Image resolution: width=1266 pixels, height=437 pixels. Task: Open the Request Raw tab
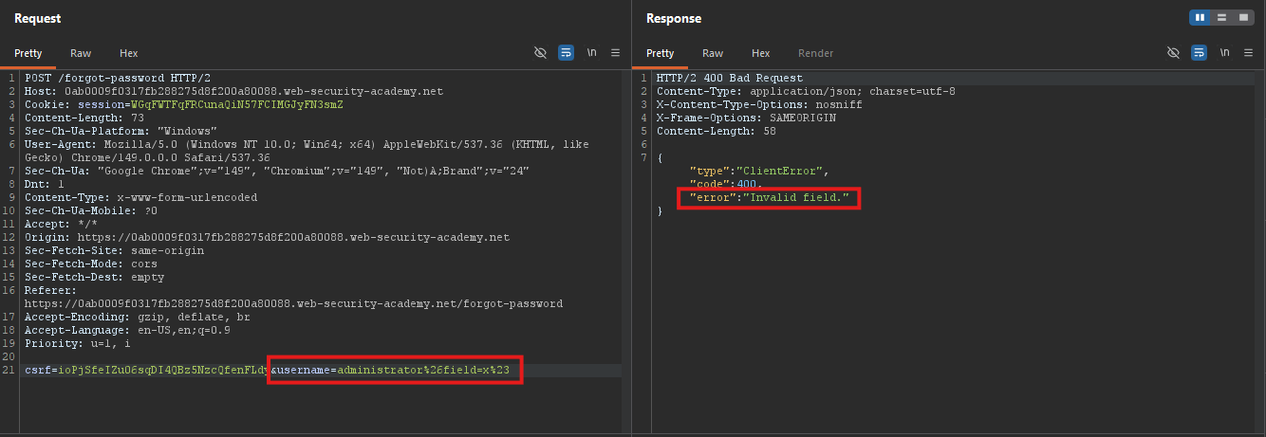(x=81, y=54)
